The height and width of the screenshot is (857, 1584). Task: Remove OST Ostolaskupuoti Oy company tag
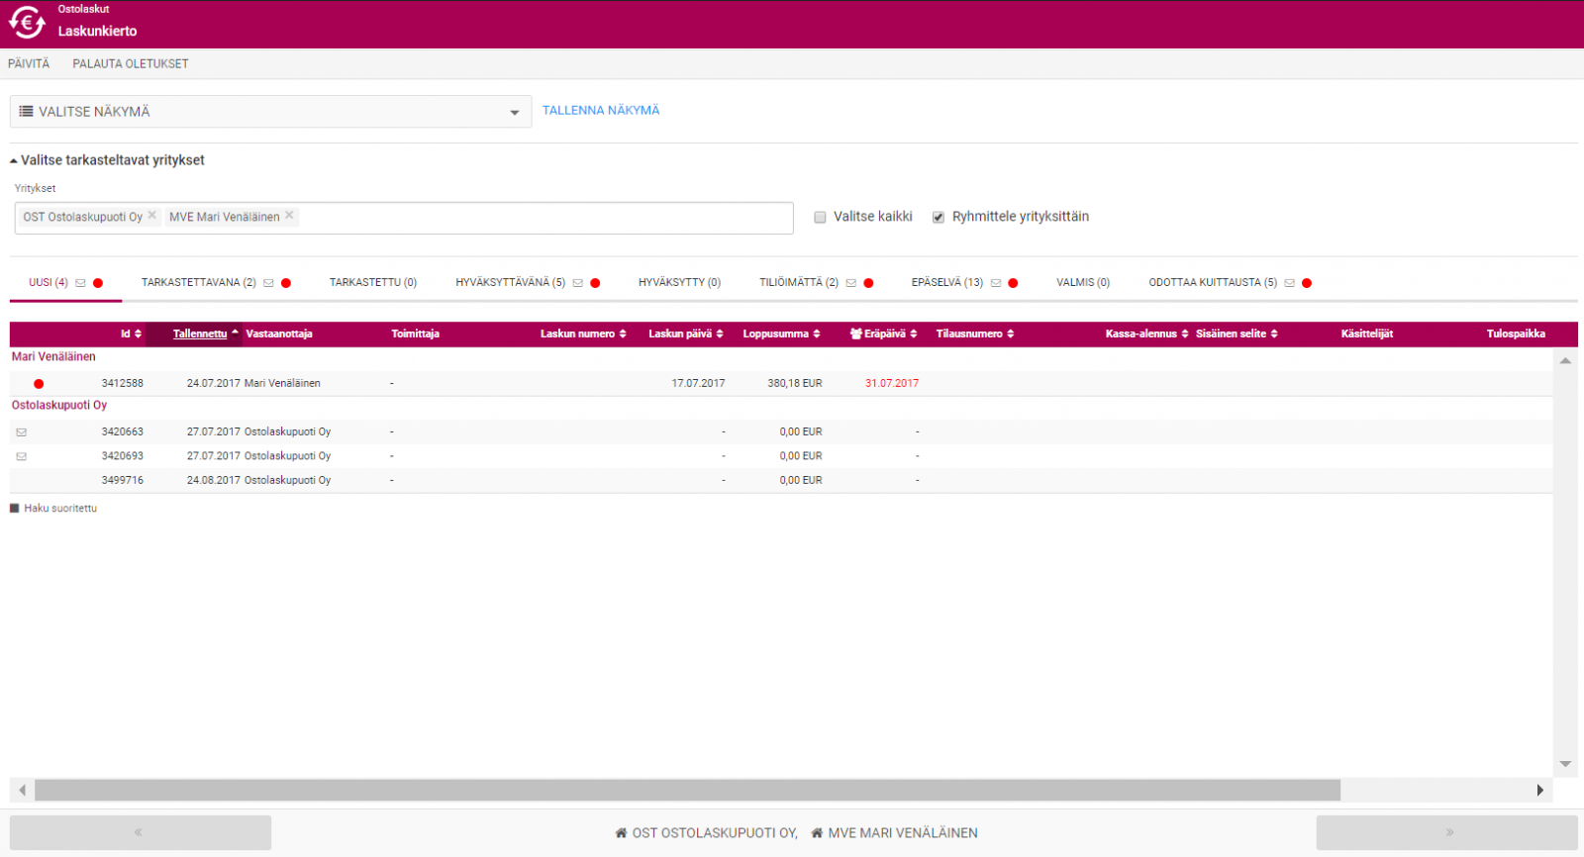pos(152,215)
